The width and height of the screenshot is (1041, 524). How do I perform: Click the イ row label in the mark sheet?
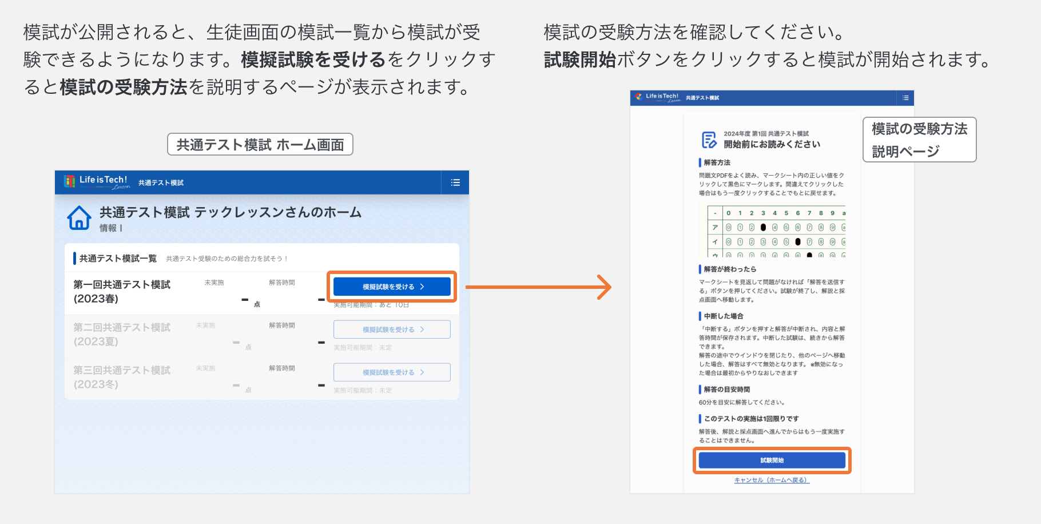point(715,242)
